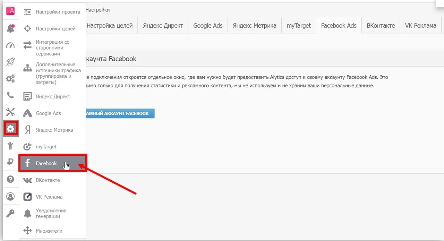Viewport: 444px width, 241px height.
Task: Click the move arrows icon beside Множители
Action: [27, 230]
